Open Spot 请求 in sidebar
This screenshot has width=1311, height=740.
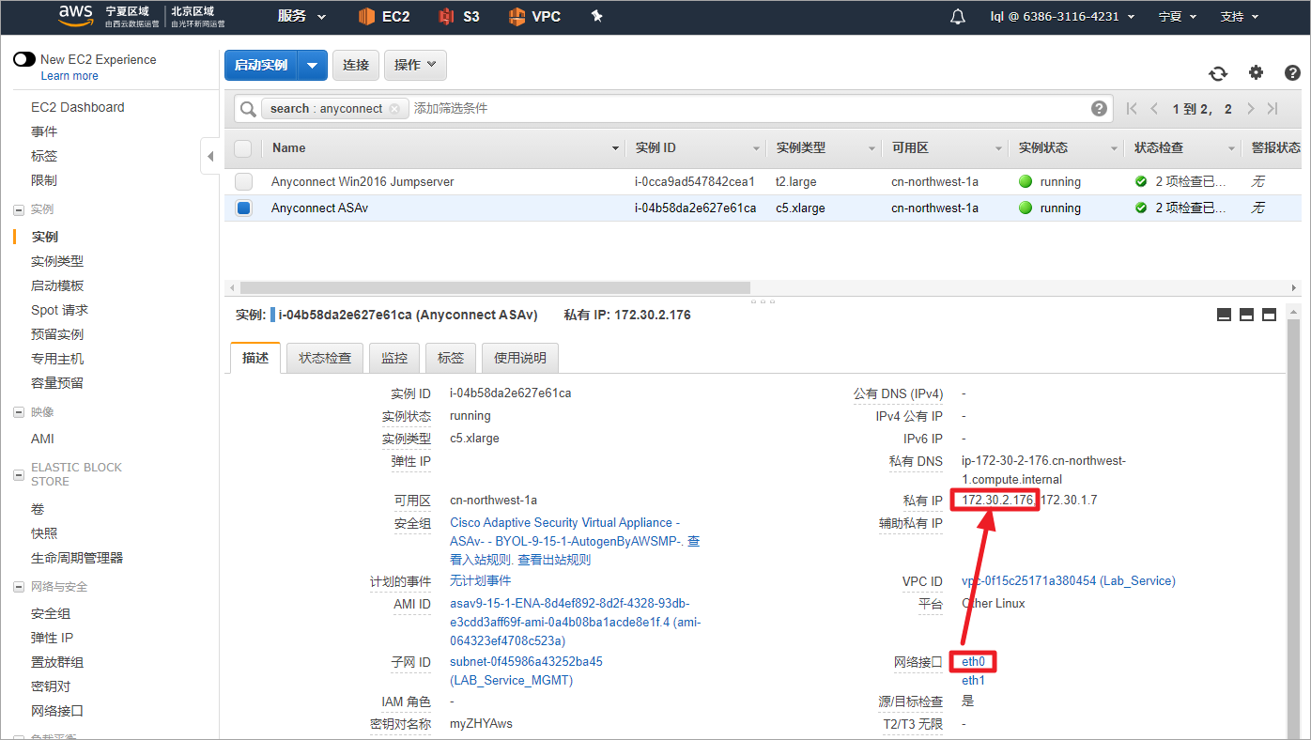coord(60,310)
